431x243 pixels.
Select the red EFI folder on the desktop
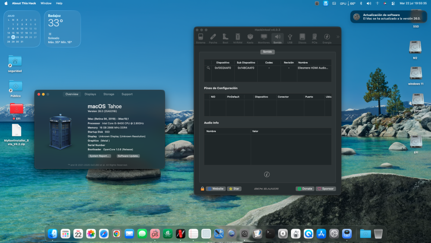point(16,111)
